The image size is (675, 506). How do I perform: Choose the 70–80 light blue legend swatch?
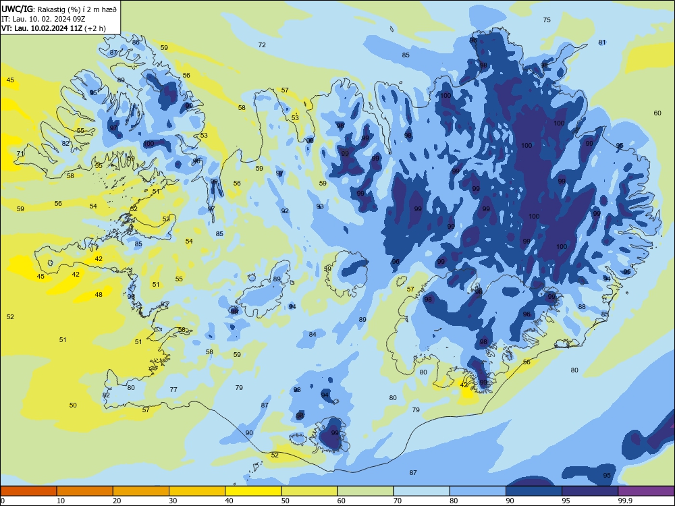pos(421,491)
